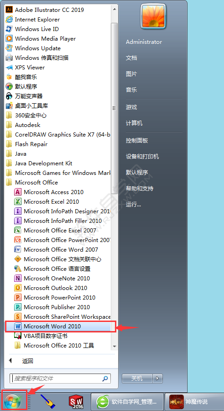The width and height of the screenshot is (224, 411).
Task: Expand CorelDRAW Graphics Suite X7 folder
Action: (x=58, y=134)
